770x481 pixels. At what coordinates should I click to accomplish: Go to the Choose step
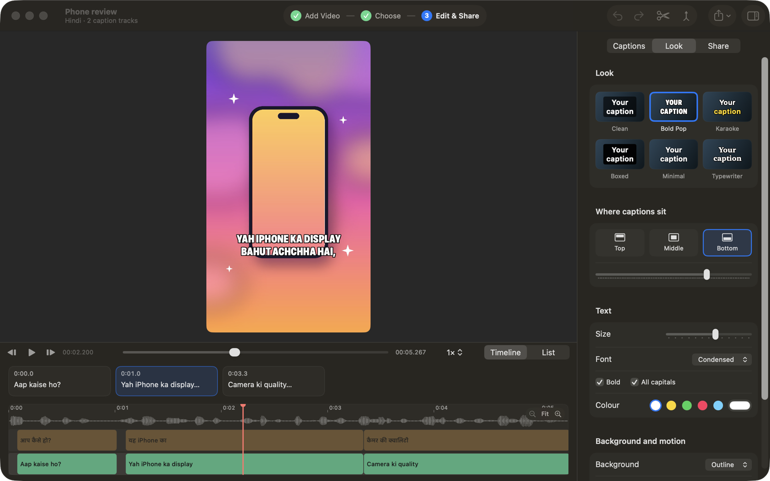(381, 16)
